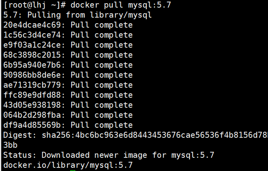Screen dimensions: 268x171
Task: Click layer ID 6b95a940e7b6
Action: tap(32, 65)
